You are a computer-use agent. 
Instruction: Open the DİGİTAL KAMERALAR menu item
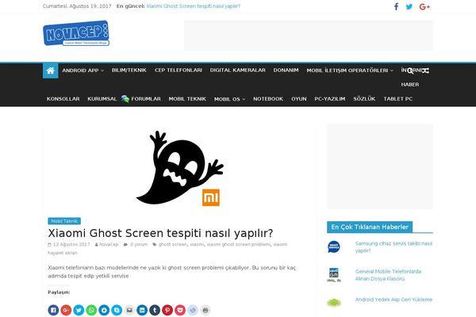coord(238,70)
